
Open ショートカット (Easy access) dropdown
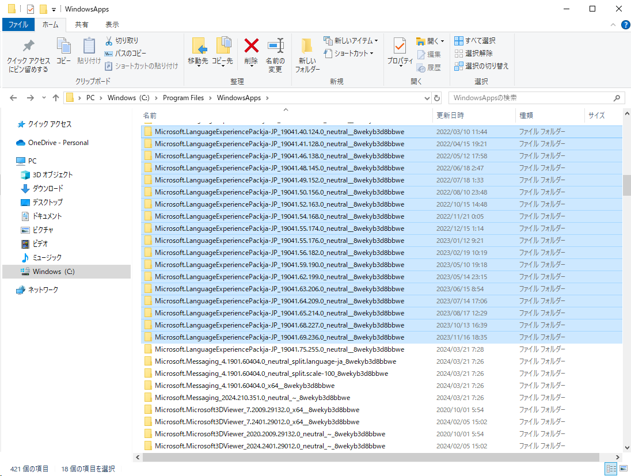348,53
